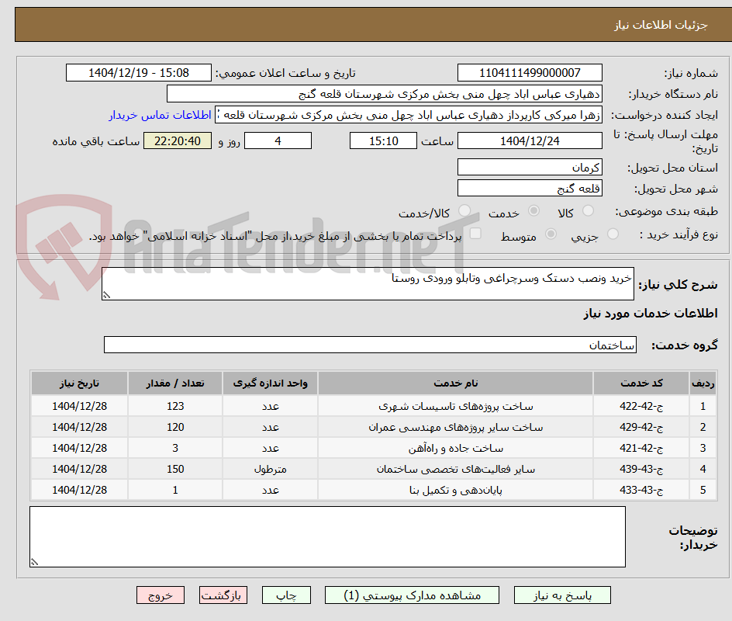Screen dimensions: 732x621
Task: Click the اطلاعات خدمات مورد نیاز heading
Action: coord(651,313)
